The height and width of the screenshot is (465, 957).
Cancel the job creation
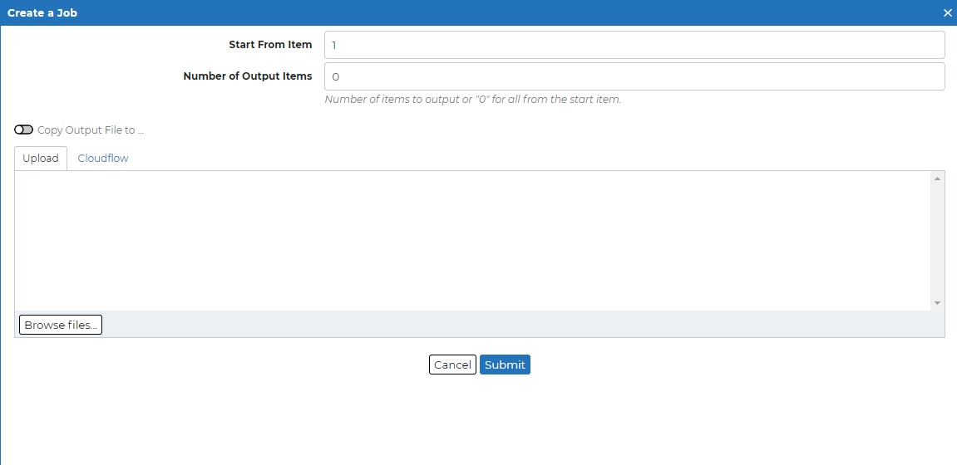pyautogui.click(x=452, y=365)
